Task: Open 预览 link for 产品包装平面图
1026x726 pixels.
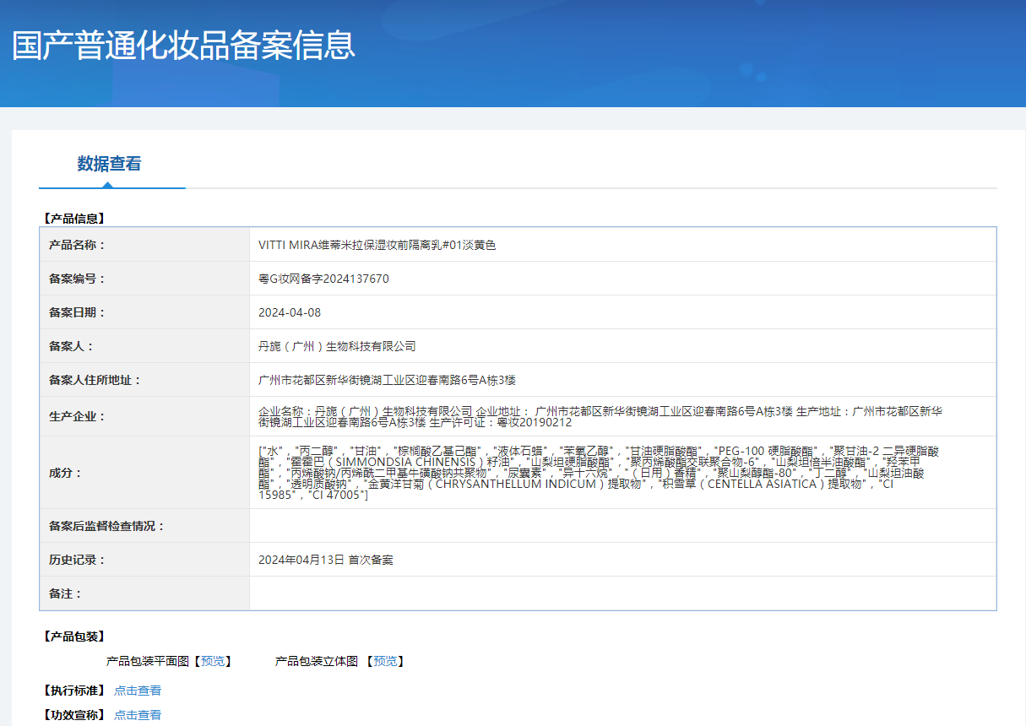Action: pos(213,661)
